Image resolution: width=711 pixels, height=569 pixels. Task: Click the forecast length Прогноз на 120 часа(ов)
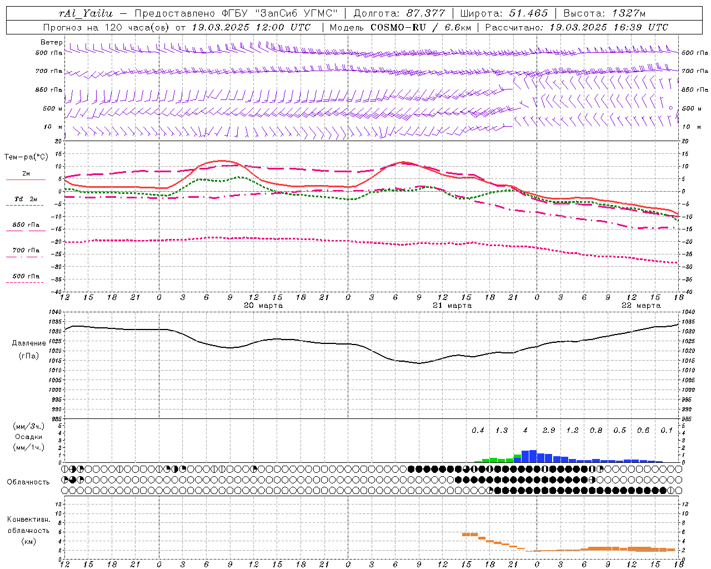tap(107, 27)
